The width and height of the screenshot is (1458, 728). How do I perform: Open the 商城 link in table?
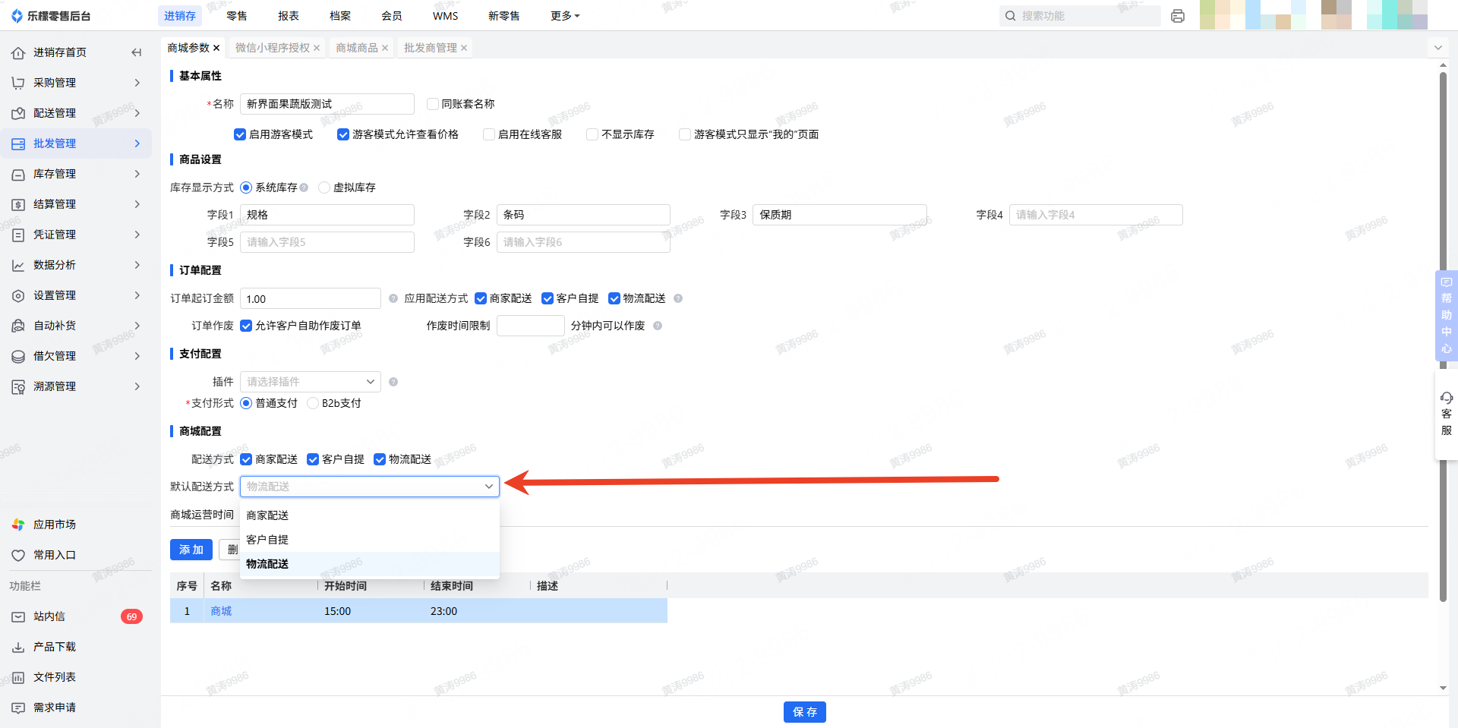tap(221, 611)
